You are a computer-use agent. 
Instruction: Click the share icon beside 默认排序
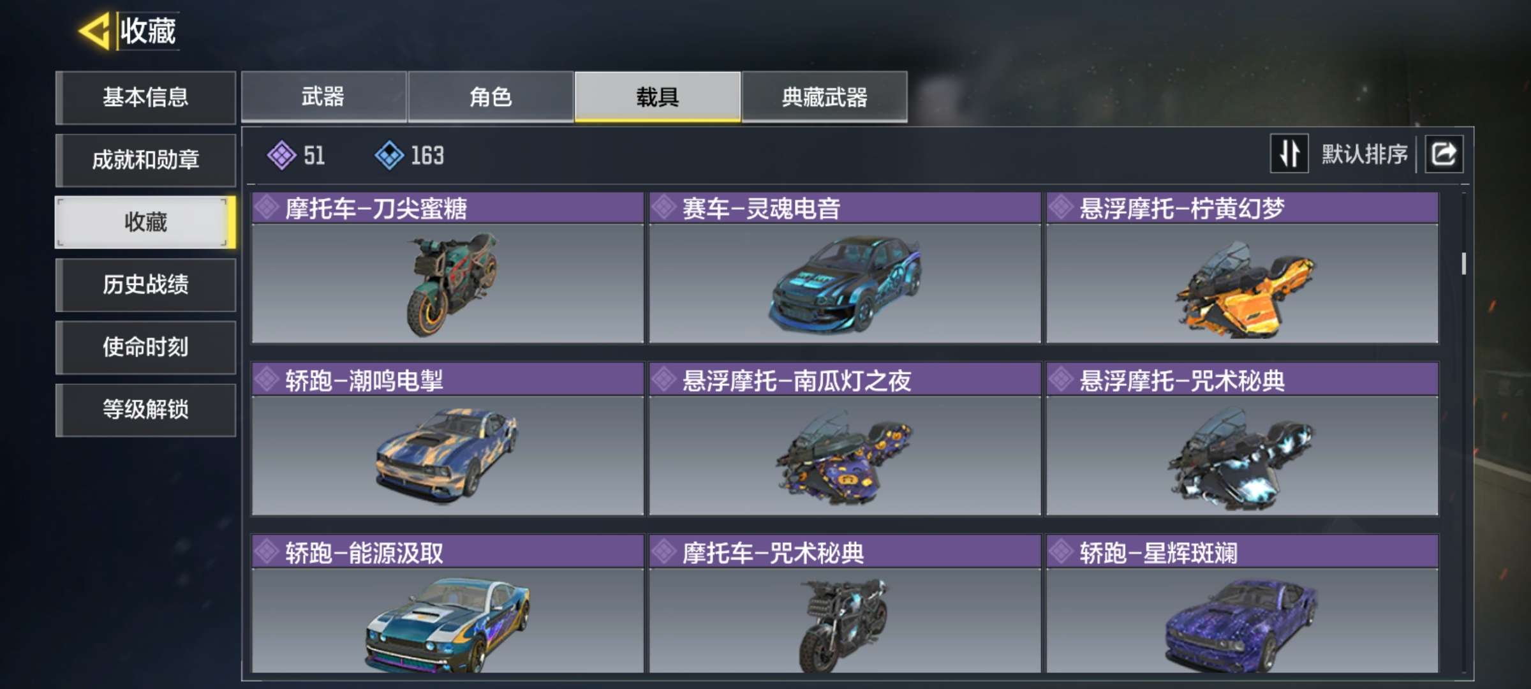coord(1444,154)
